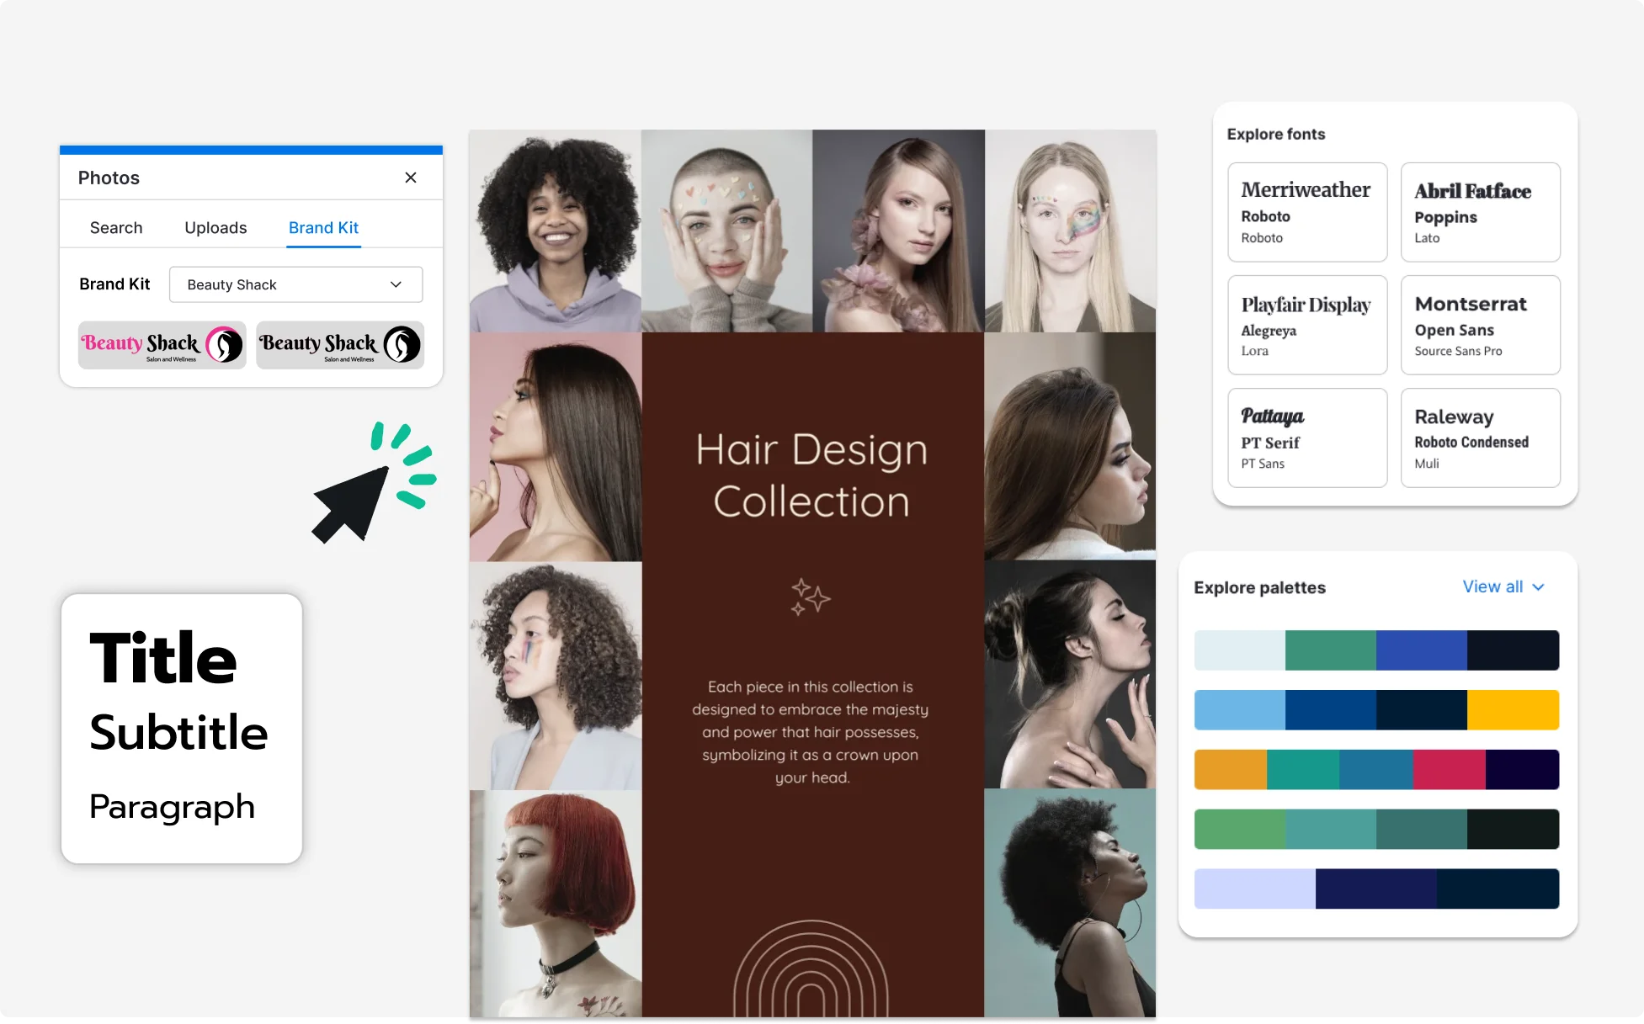
Task: Select the Merriweather Roboto font pairing
Action: coord(1307,212)
